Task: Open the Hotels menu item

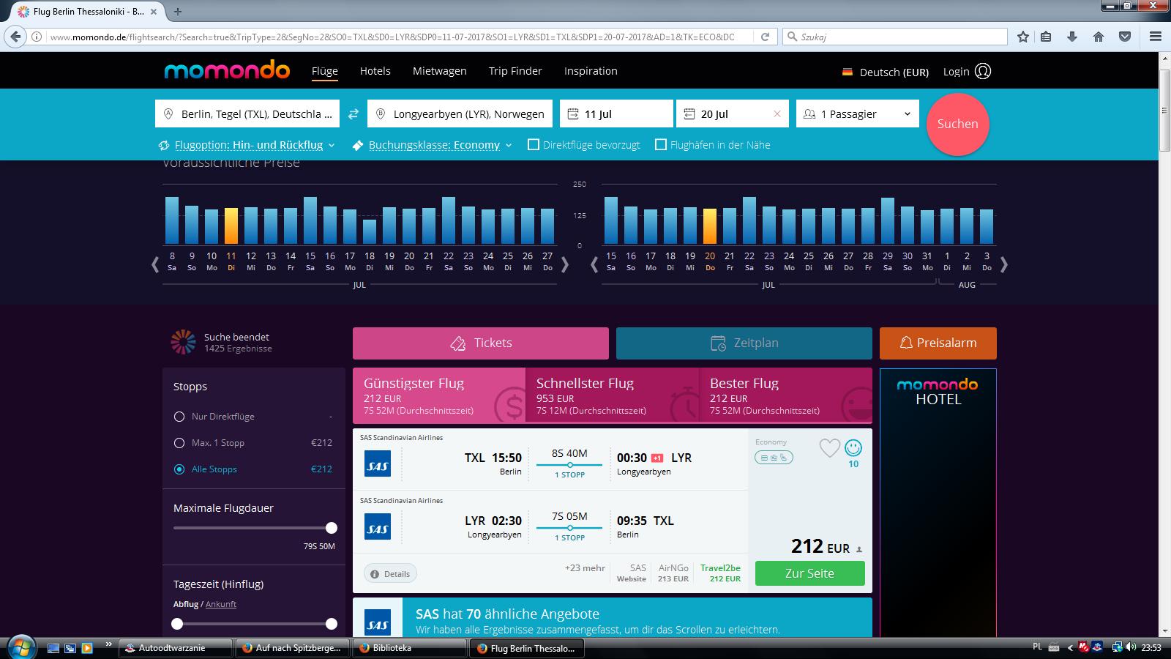Action: point(375,71)
